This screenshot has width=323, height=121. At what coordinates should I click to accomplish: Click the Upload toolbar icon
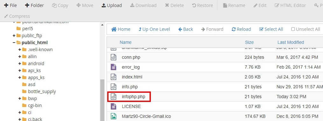point(104,5)
